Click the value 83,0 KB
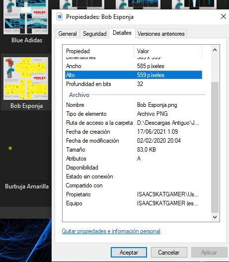Screen dimensions: 229x262 point(147,150)
